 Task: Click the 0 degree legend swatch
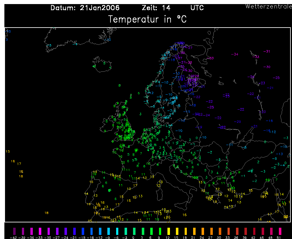134,231
